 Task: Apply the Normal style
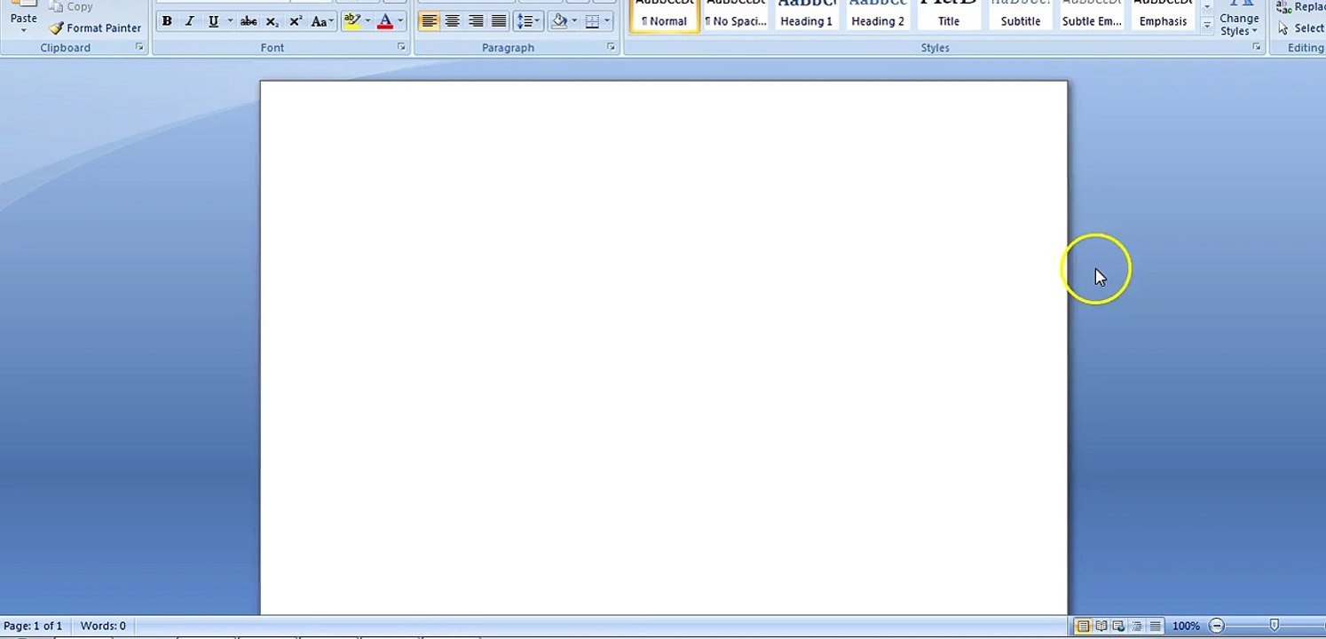(x=664, y=15)
